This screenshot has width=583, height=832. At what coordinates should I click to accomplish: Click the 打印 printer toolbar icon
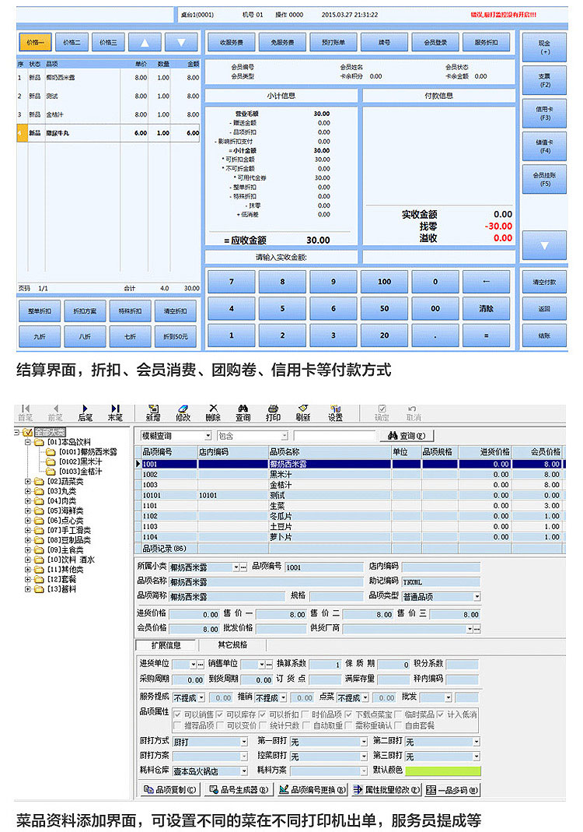click(273, 409)
